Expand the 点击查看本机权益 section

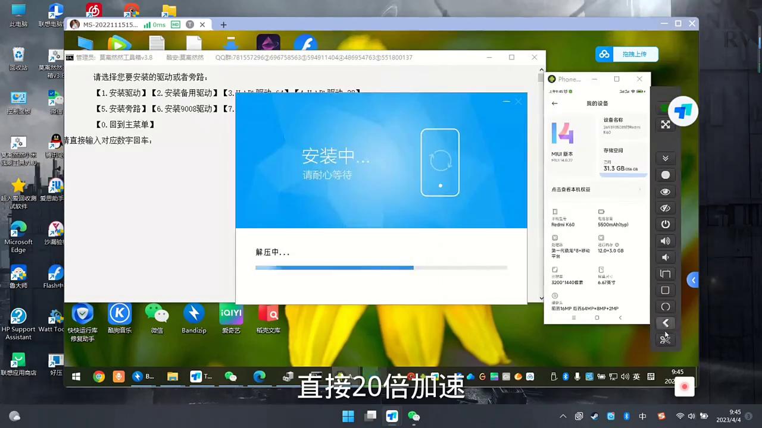pyautogui.click(x=595, y=189)
